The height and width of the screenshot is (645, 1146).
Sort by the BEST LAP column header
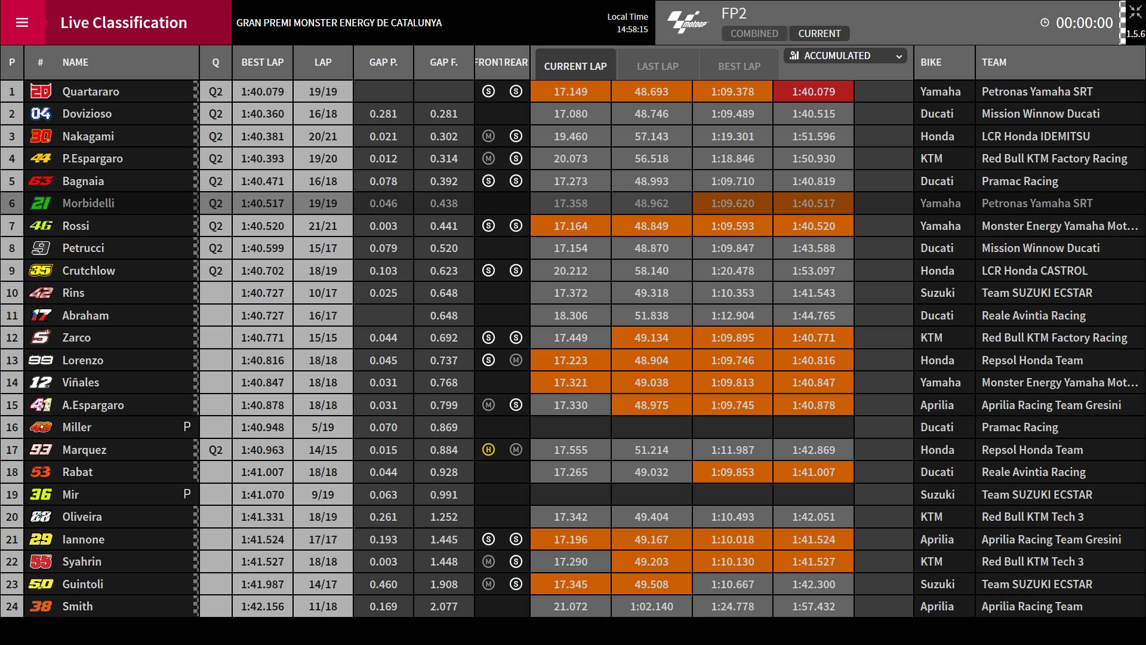(x=263, y=62)
